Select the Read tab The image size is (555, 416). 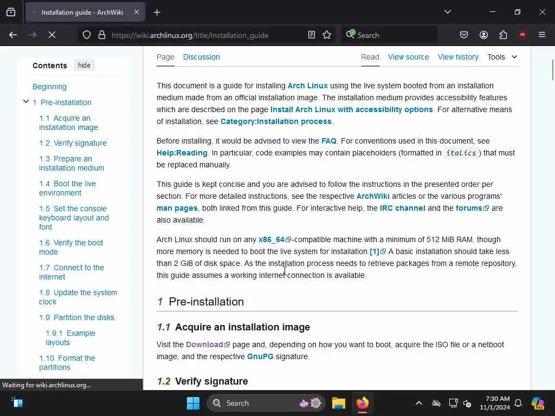point(370,57)
